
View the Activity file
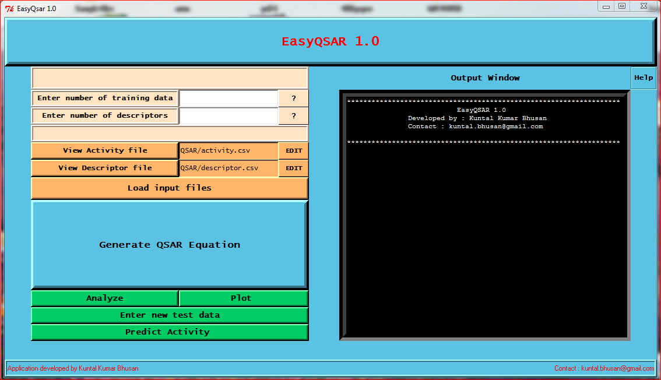point(105,150)
